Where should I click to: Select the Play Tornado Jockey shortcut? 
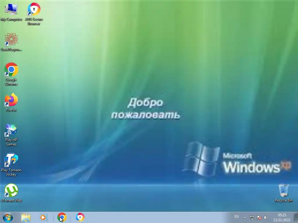[x=11, y=165]
